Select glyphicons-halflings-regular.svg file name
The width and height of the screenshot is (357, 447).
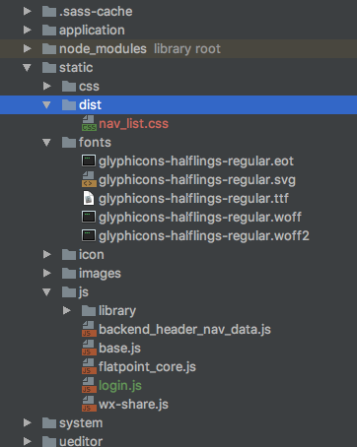click(197, 180)
